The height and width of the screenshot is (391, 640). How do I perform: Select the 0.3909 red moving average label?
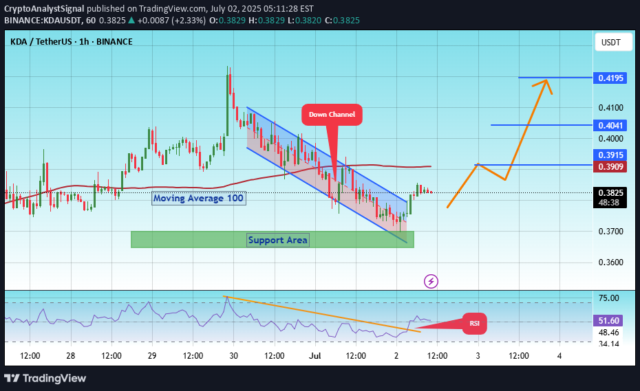click(x=610, y=166)
